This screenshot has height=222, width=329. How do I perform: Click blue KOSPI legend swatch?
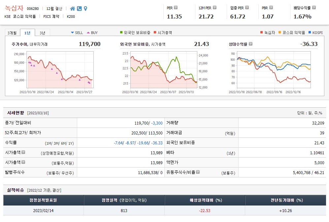pyautogui.click(x=310, y=32)
